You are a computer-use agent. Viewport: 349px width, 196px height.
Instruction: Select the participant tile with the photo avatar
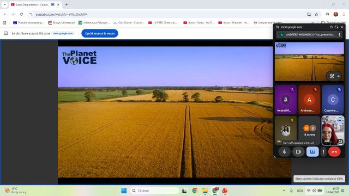286,130
